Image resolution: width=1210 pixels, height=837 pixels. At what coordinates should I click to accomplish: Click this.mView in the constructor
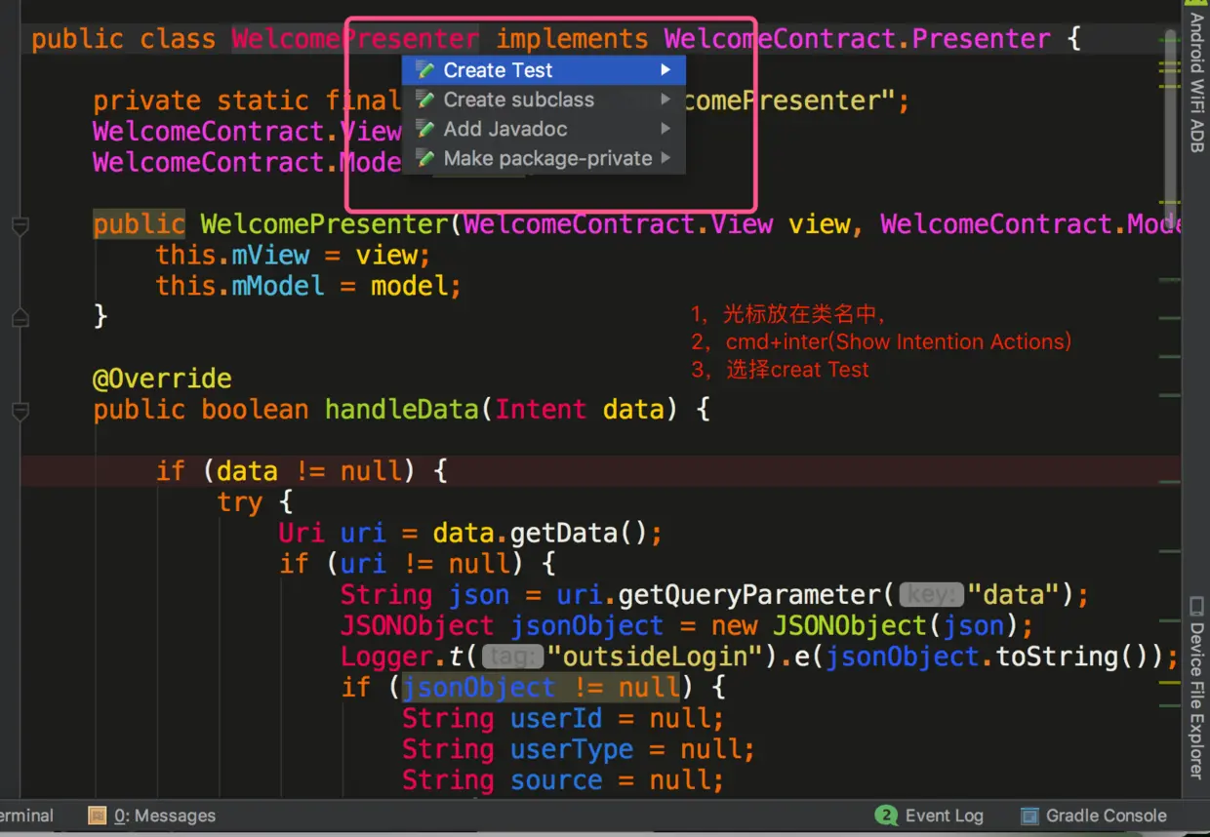click(232, 256)
